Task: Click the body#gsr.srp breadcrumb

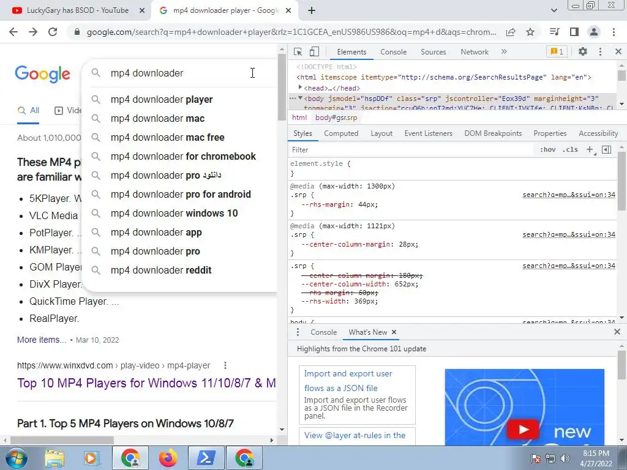Action: coord(336,117)
